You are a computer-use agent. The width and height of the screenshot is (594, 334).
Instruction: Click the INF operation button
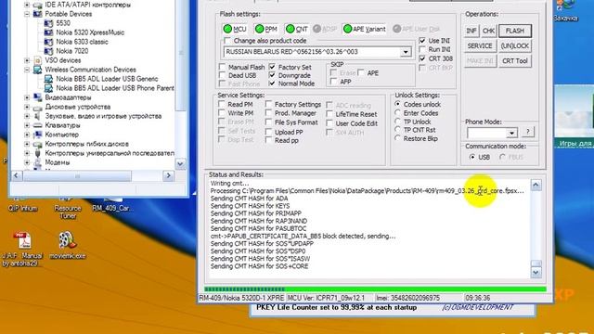(471, 31)
